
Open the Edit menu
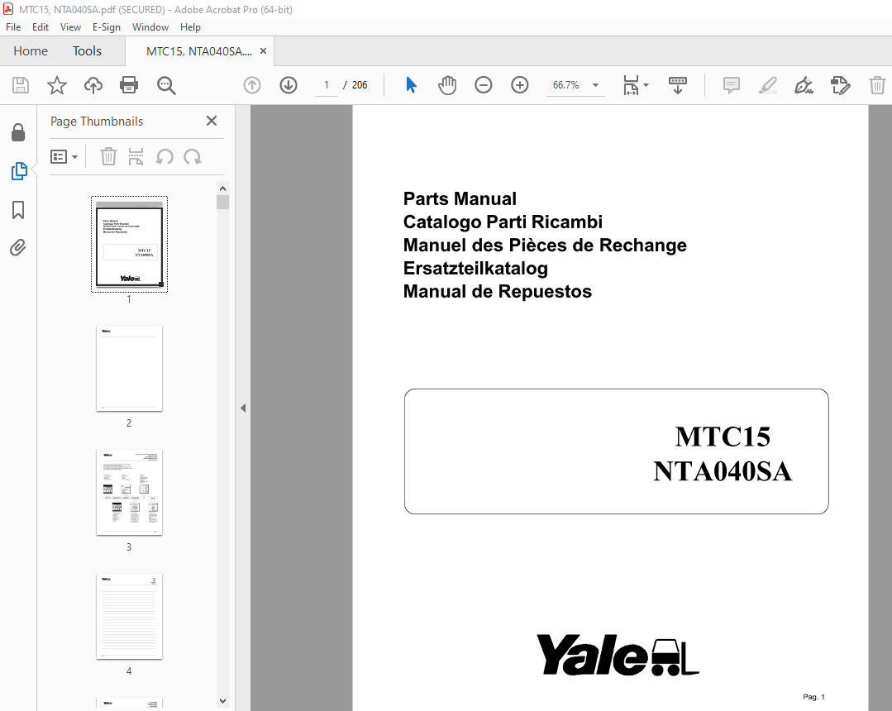pyautogui.click(x=41, y=27)
